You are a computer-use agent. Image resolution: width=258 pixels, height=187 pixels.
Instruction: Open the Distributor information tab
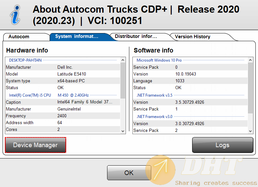(x=136, y=37)
